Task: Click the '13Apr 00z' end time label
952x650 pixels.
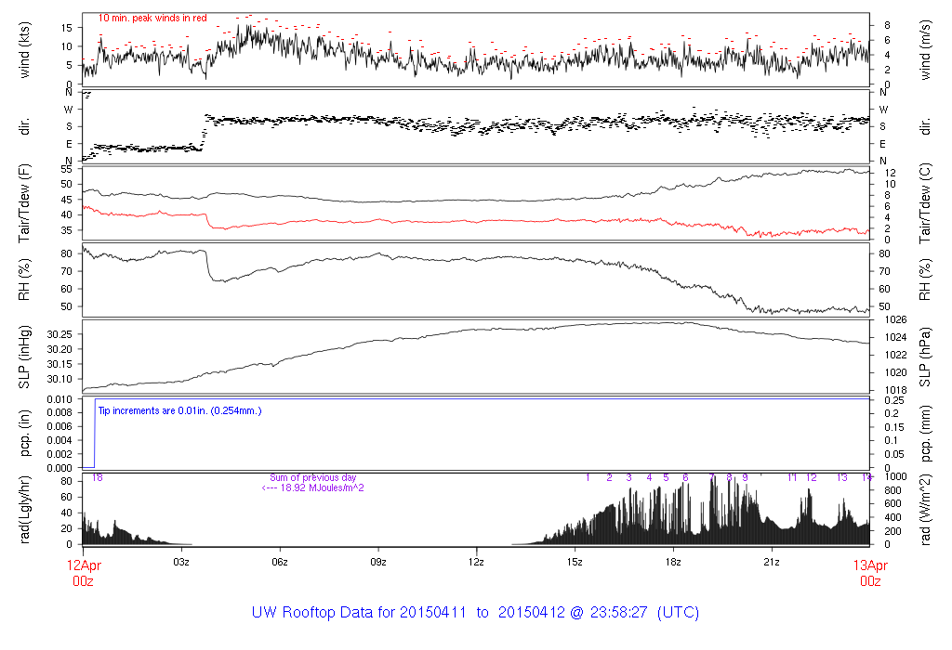Action: [870, 573]
